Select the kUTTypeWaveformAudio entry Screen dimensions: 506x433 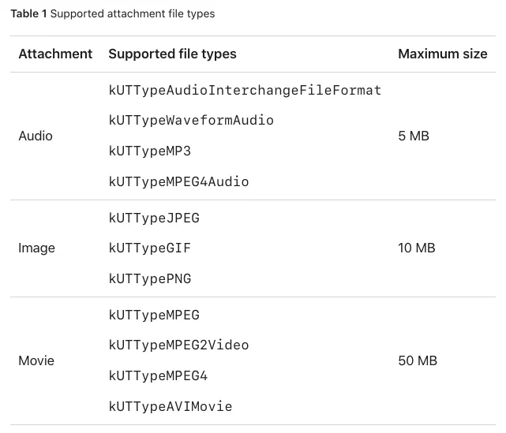coord(191,121)
